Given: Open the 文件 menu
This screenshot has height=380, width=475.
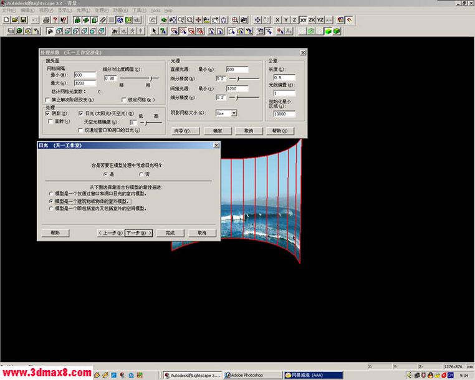Looking at the screenshot, I should (9, 11).
